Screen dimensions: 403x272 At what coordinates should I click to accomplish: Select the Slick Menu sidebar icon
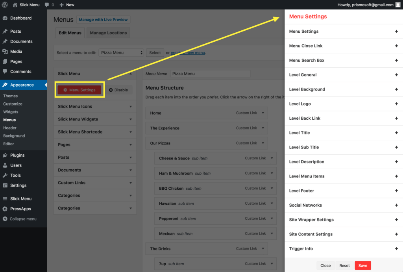(5, 199)
